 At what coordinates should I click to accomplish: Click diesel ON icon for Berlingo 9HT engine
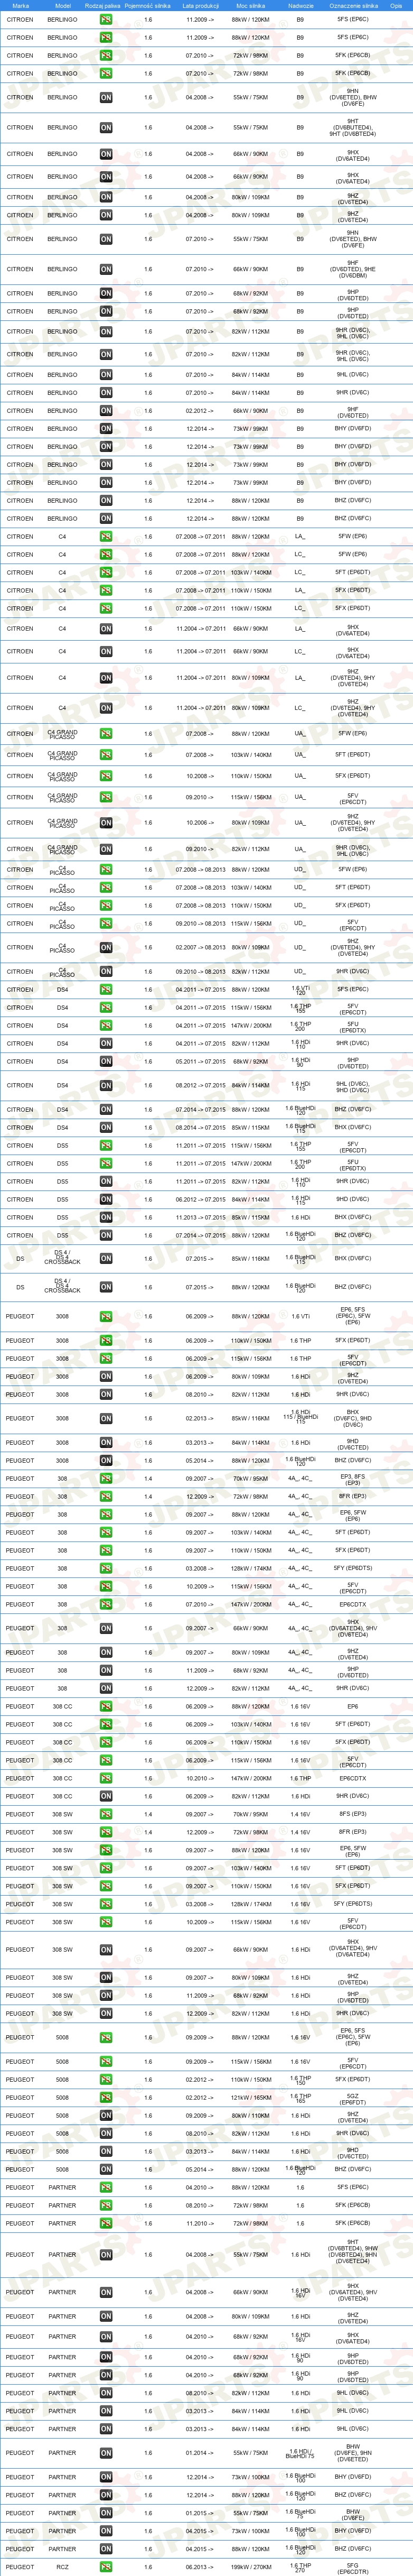106,128
